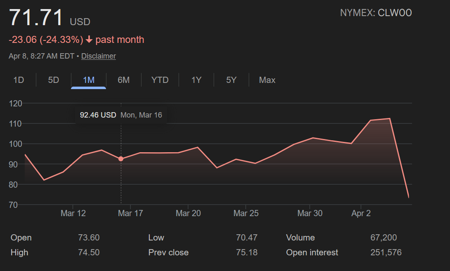Click the Open interest label
Viewport: 450px width, 271px height.
click(312, 252)
